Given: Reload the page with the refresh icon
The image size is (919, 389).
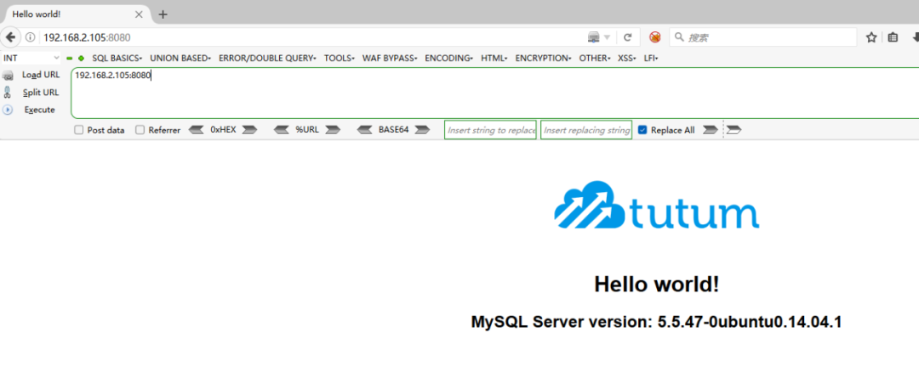Looking at the screenshot, I should click(628, 37).
